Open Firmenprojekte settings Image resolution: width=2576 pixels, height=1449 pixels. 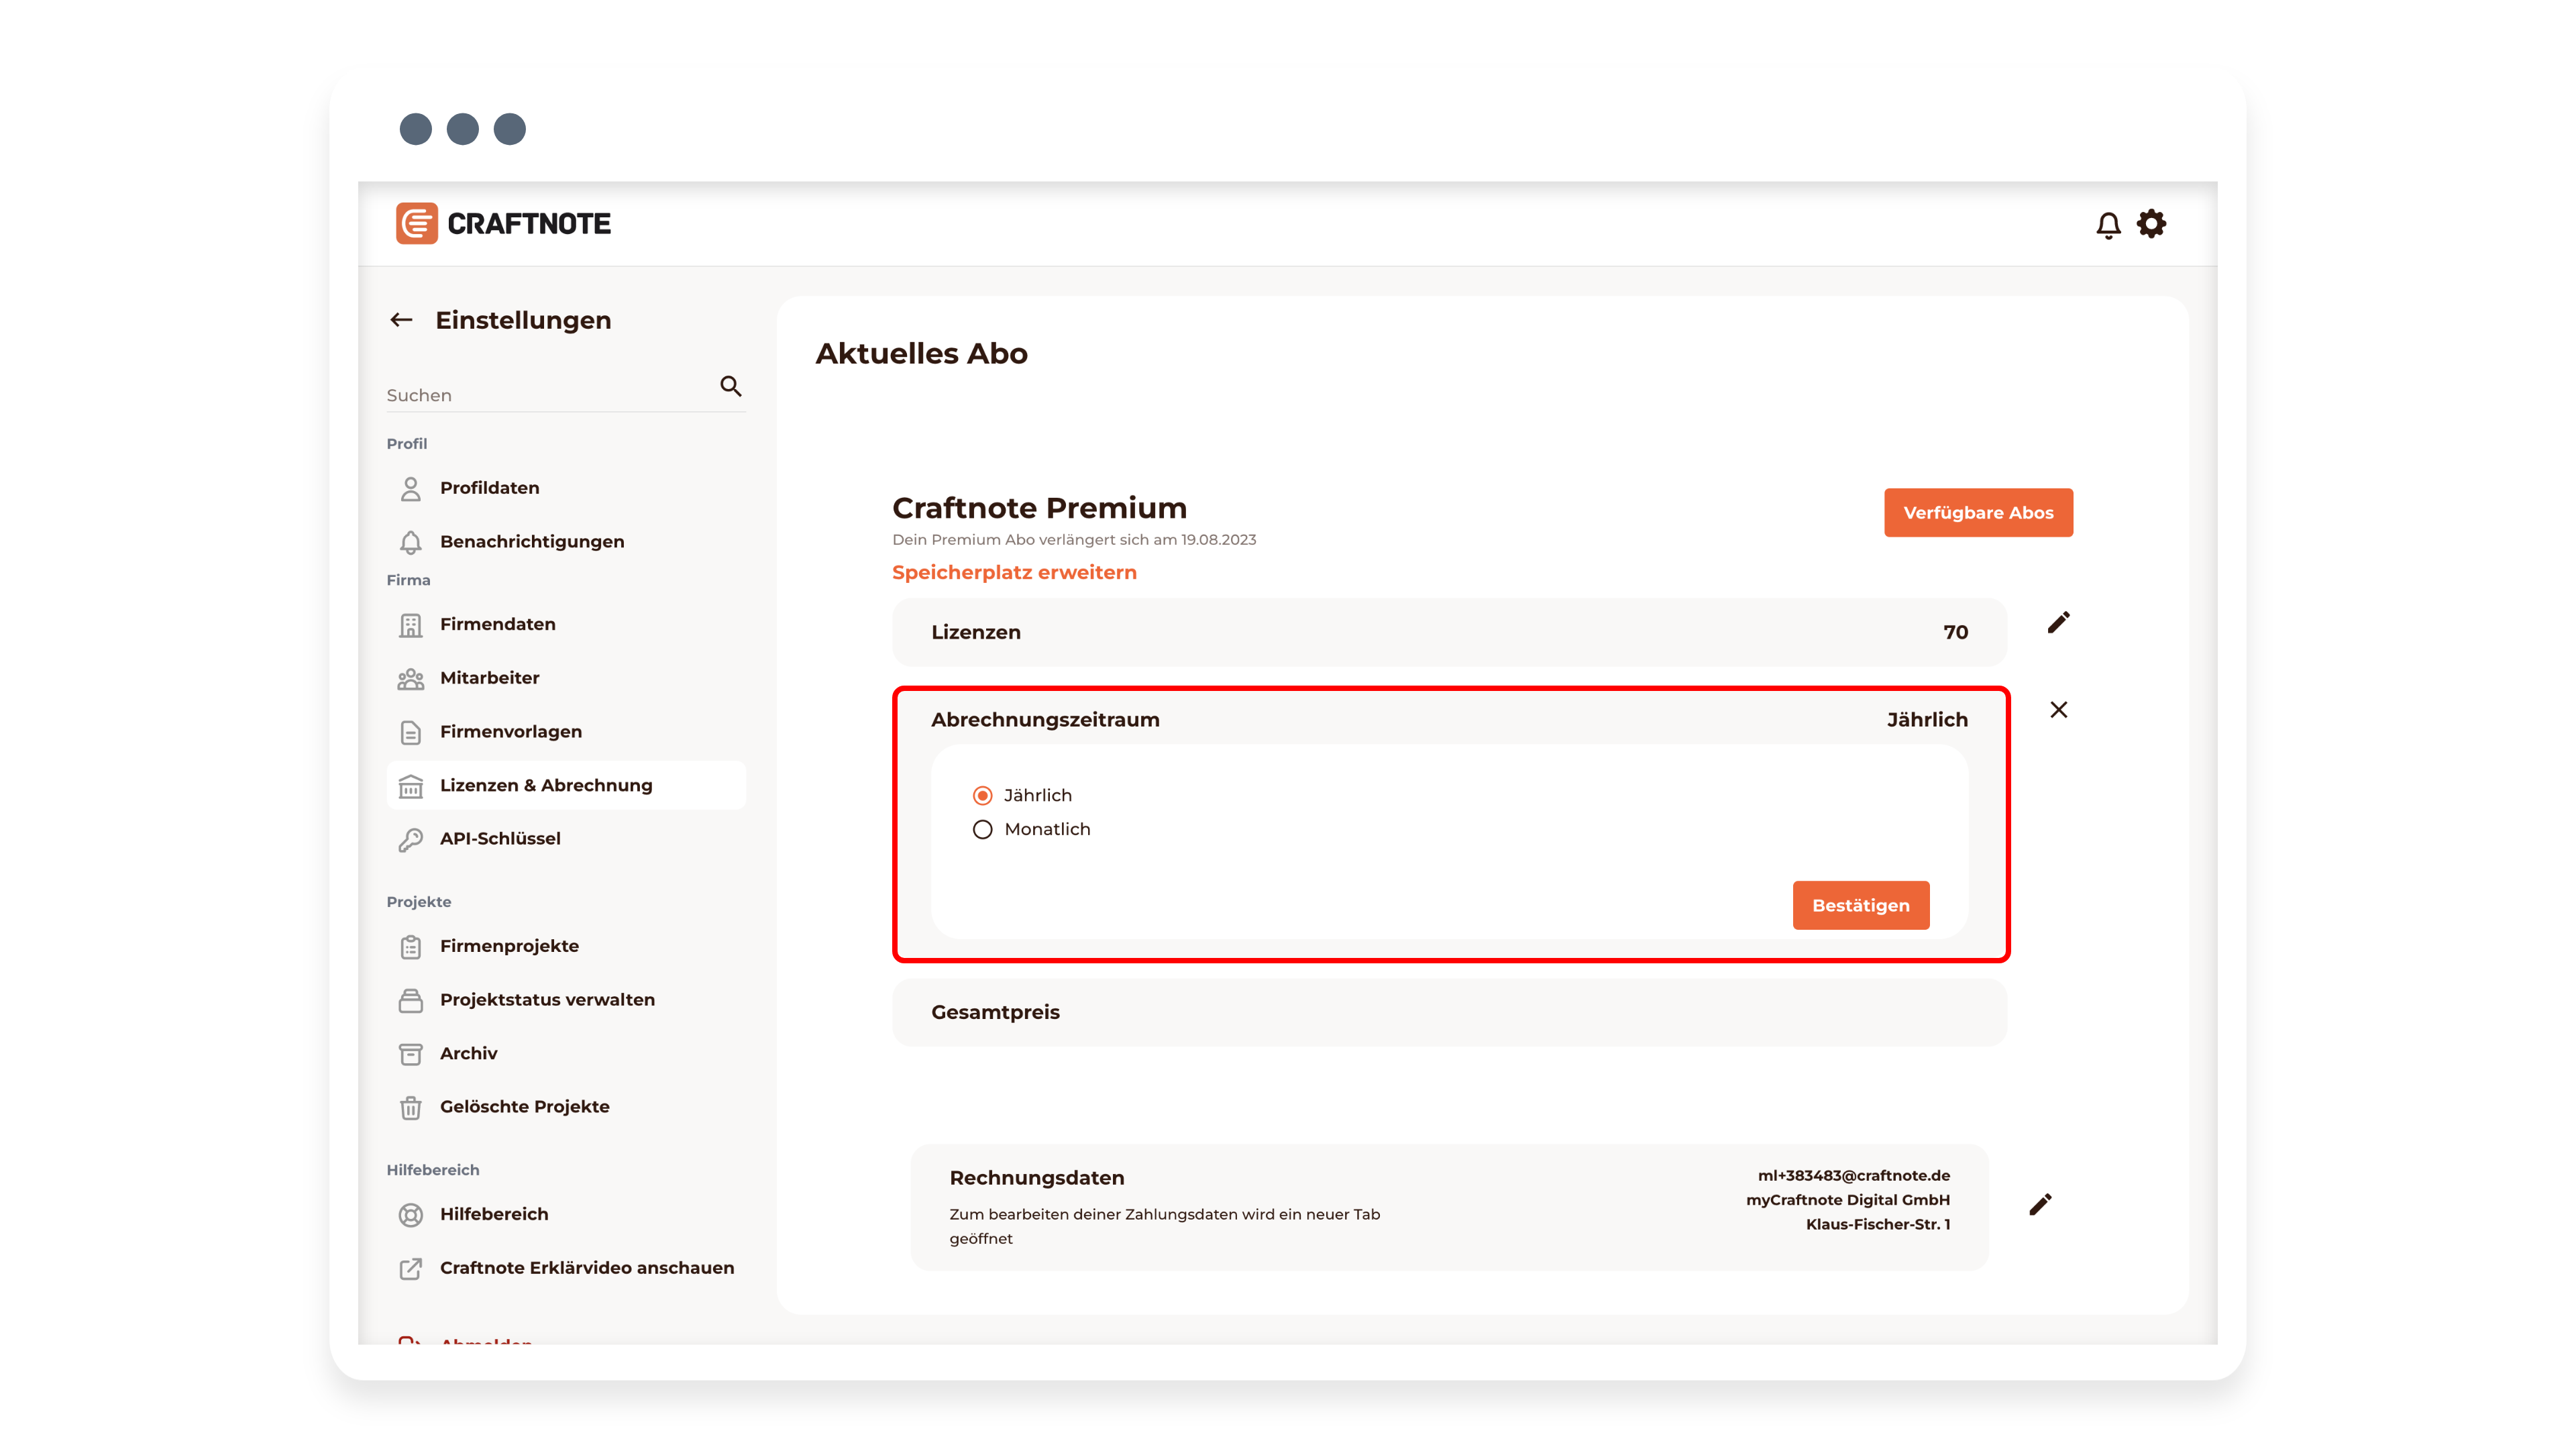pyautogui.click(x=509, y=946)
